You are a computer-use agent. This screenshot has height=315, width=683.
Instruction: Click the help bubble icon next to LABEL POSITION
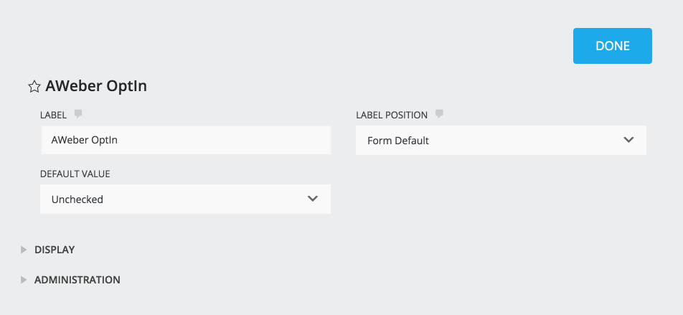pyautogui.click(x=439, y=113)
